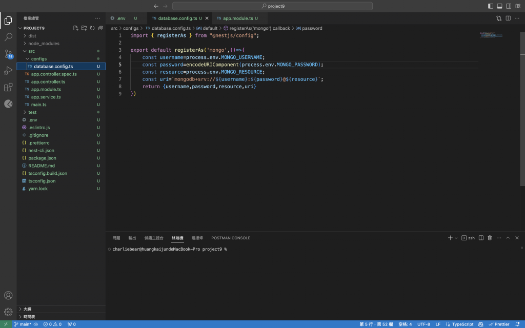Close the database.config.ts tab

click(207, 18)
